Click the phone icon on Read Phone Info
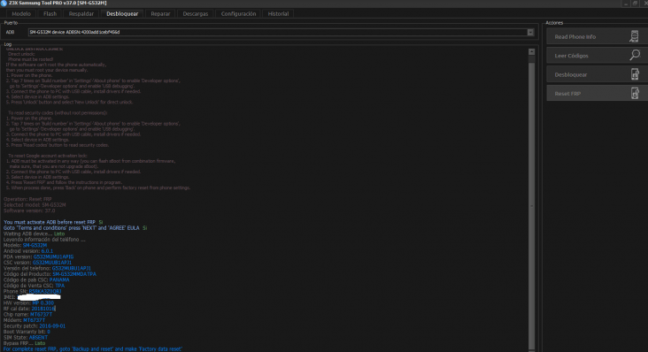The width and height of the screenshot is (648, 352). point(634,36)
